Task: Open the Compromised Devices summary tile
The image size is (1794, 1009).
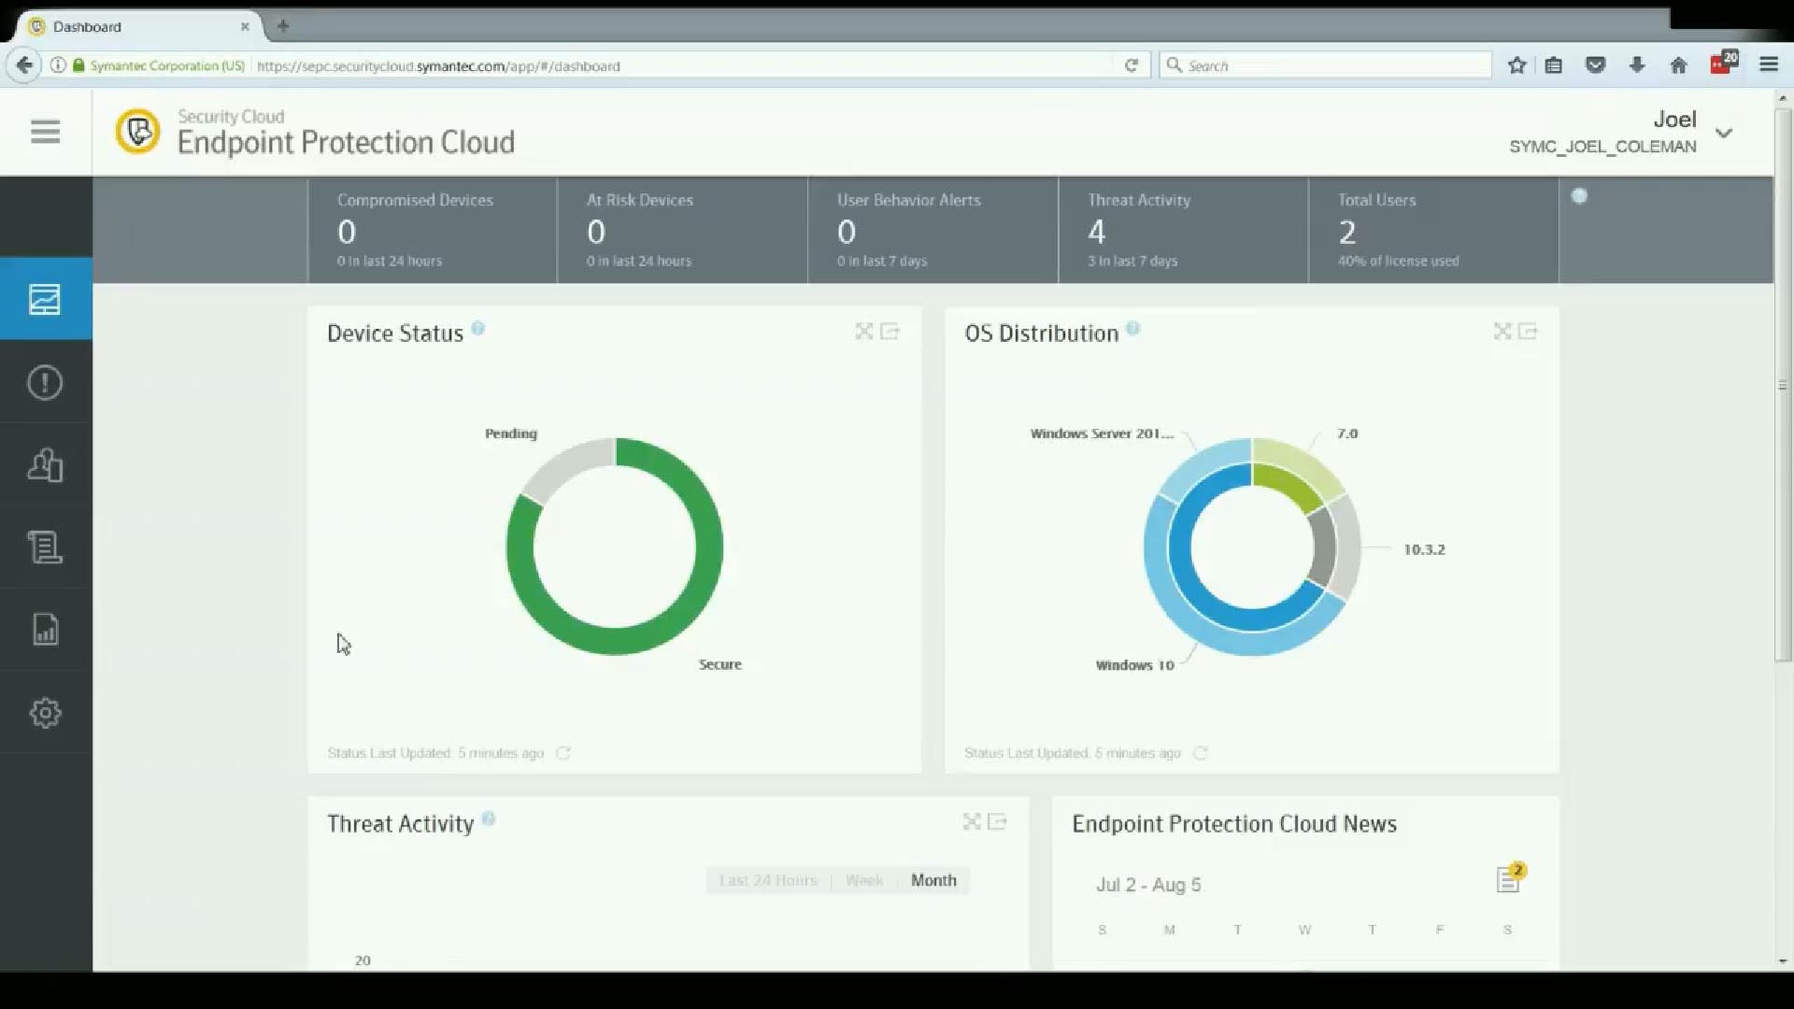Action: tap(432, 230)
